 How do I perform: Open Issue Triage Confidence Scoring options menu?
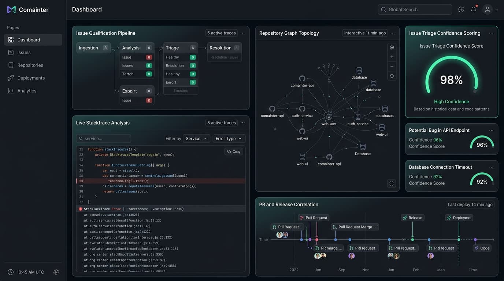[491, 33]
